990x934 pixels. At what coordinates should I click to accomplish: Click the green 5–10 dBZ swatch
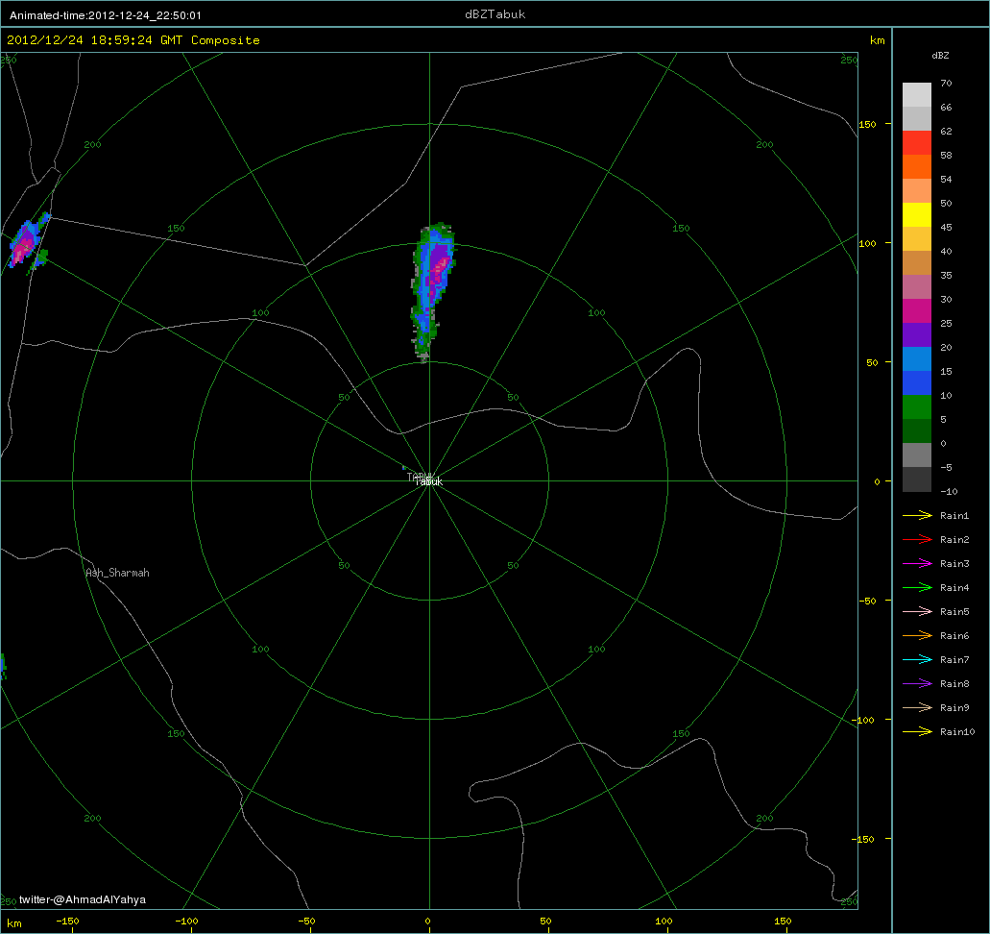tap(917, 407)
